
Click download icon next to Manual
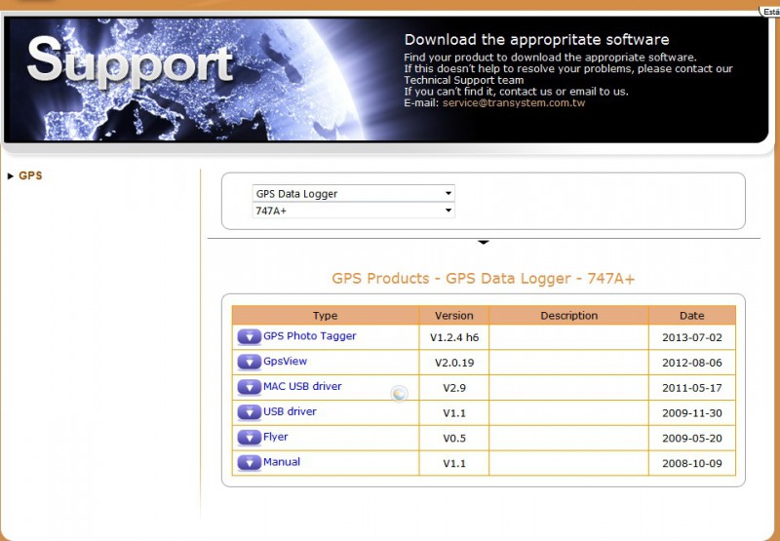tap(249, 463)
